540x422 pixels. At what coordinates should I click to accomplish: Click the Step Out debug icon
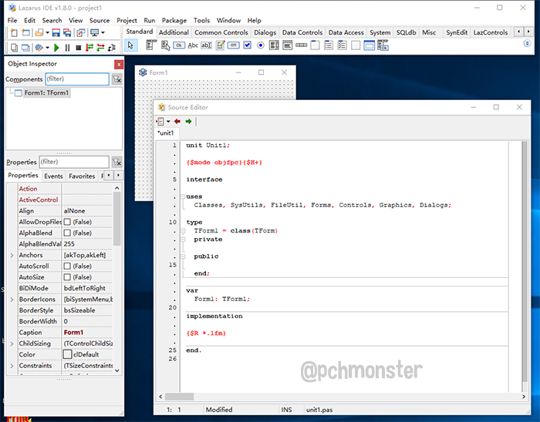(x=112, y=48)
